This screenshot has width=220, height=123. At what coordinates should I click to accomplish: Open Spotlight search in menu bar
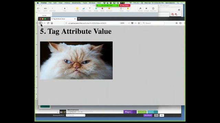[178, 3]
